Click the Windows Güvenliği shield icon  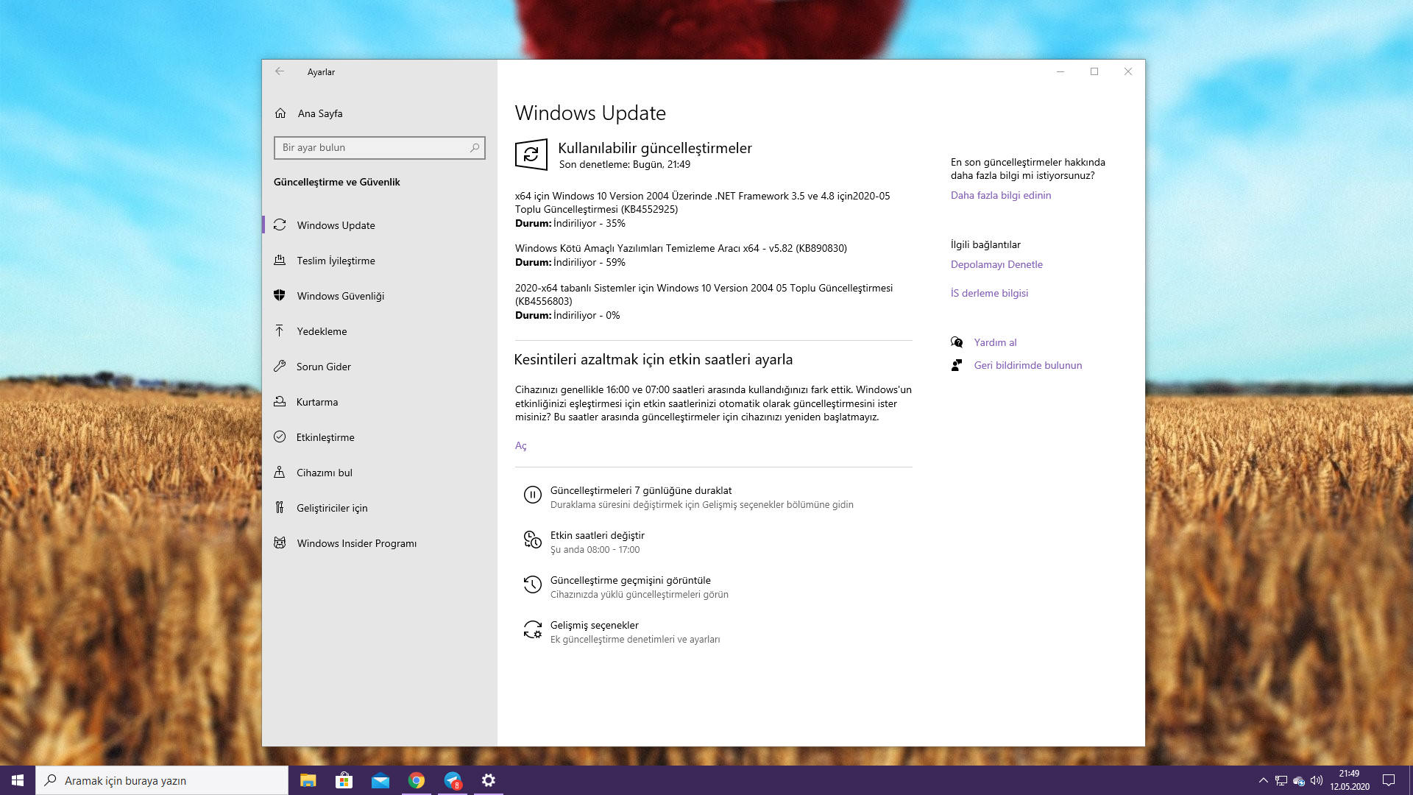[x=280, y=295]
